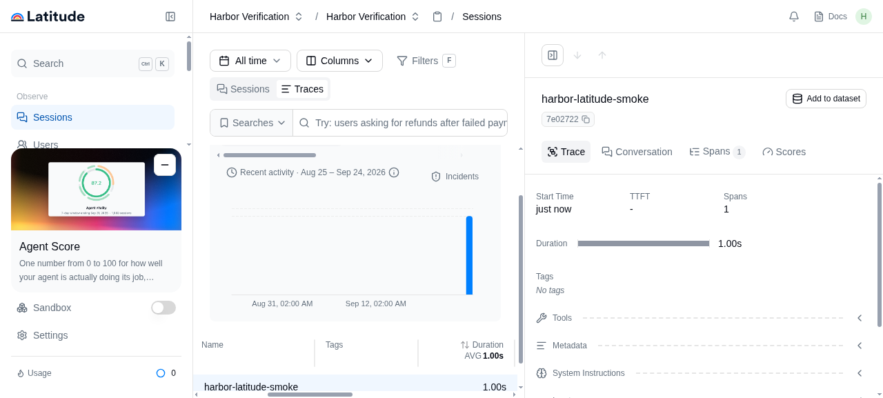
Task: Click the chart horizontal scrollbar
Action: click(x=270, y=155)
